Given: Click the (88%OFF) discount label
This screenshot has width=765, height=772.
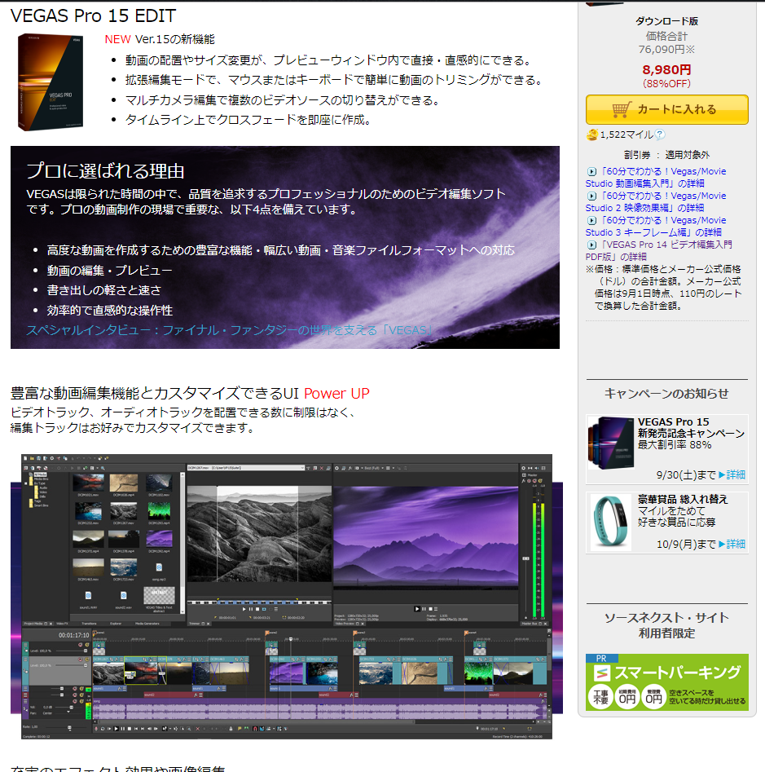Looking at the screenshot, I should coord(666,84).
